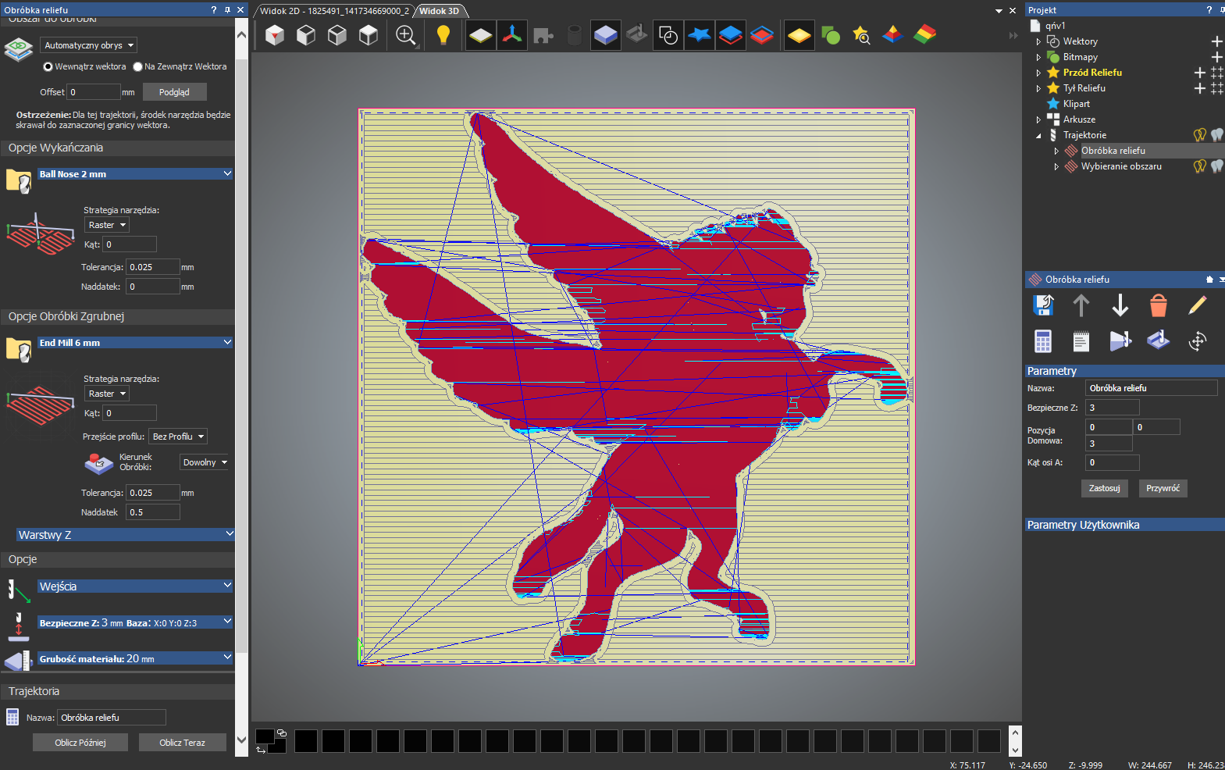Click the grid icon on the Przód Reliefu row
Viewport: 1225px width, 770px height.
click(1216, 73)
